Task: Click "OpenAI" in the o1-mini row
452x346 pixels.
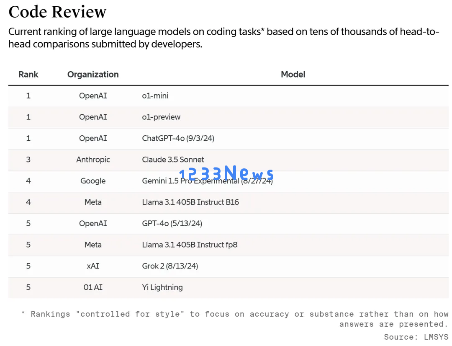Action: tap(93, 96)
